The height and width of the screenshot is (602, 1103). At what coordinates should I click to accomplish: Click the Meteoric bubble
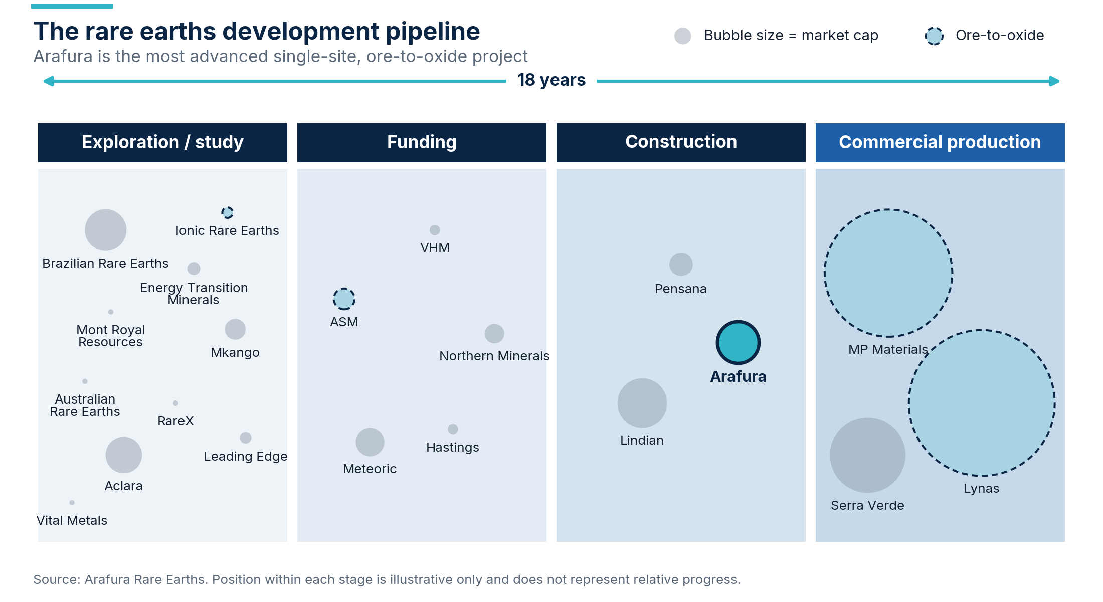370,442
